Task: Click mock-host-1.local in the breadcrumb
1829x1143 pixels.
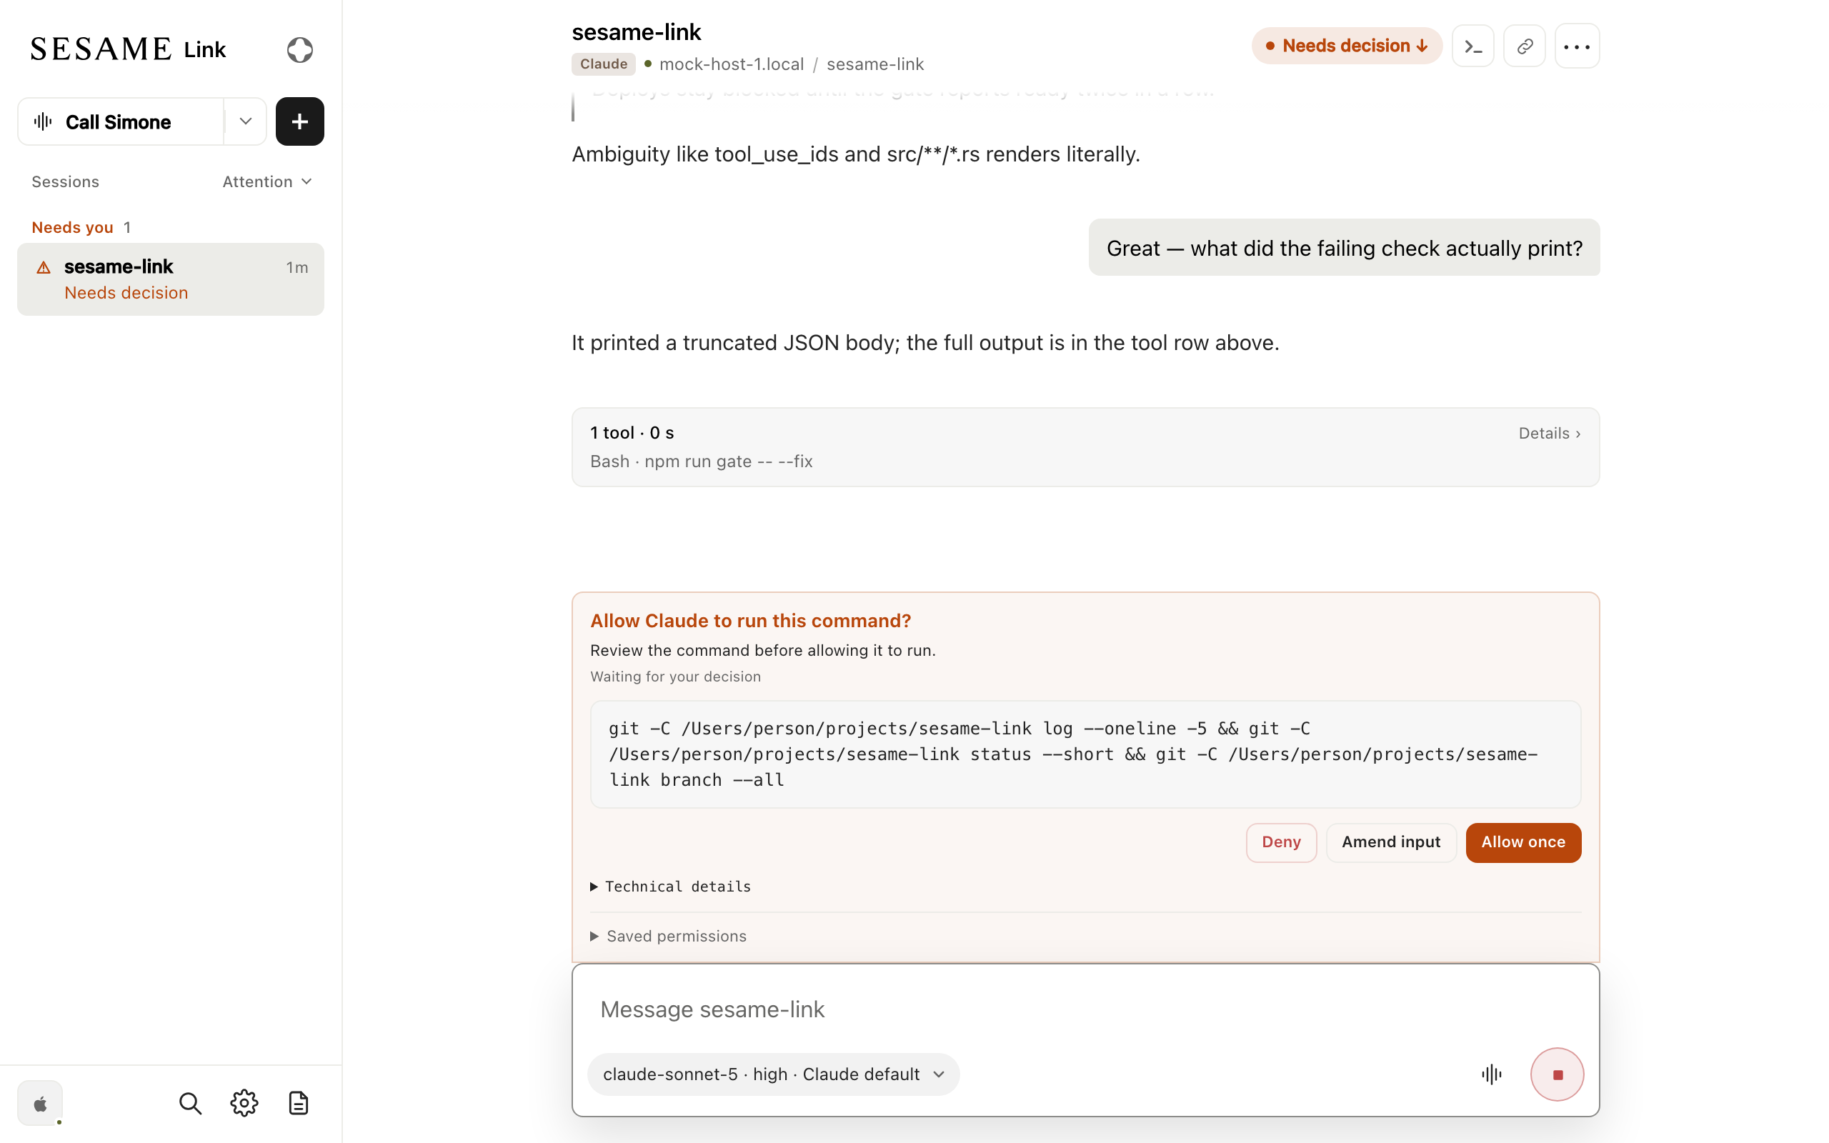Action: [731, 64]
